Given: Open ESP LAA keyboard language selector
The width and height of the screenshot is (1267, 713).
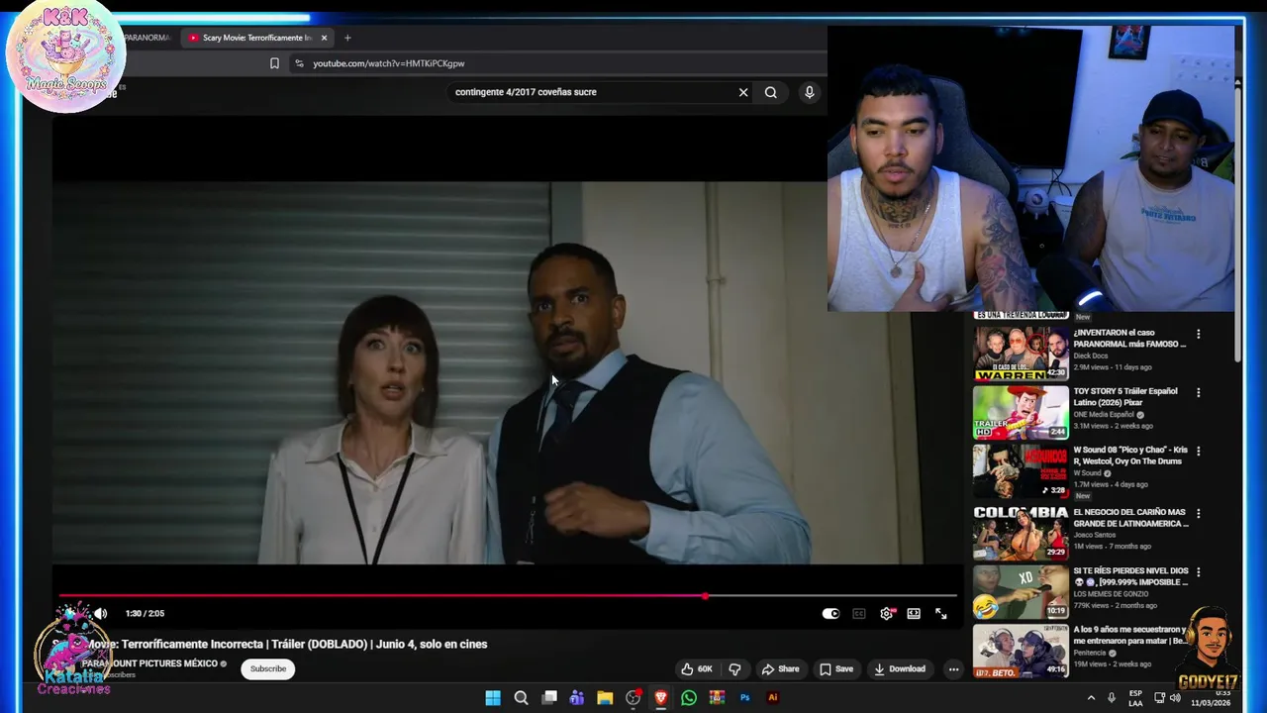Looking at the screenshot, I should pyautogui.click(x=1135, y=698).
